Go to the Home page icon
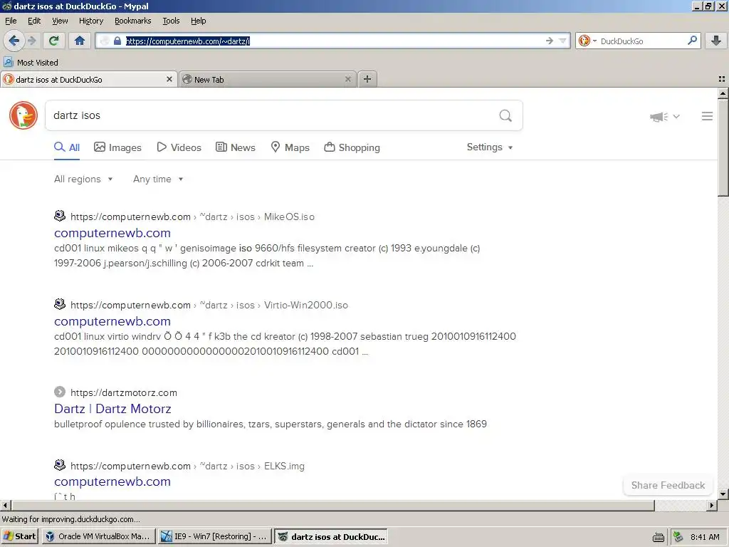This screenshot has height=547, width=729. pyautogui.click(x=80, y=41)
